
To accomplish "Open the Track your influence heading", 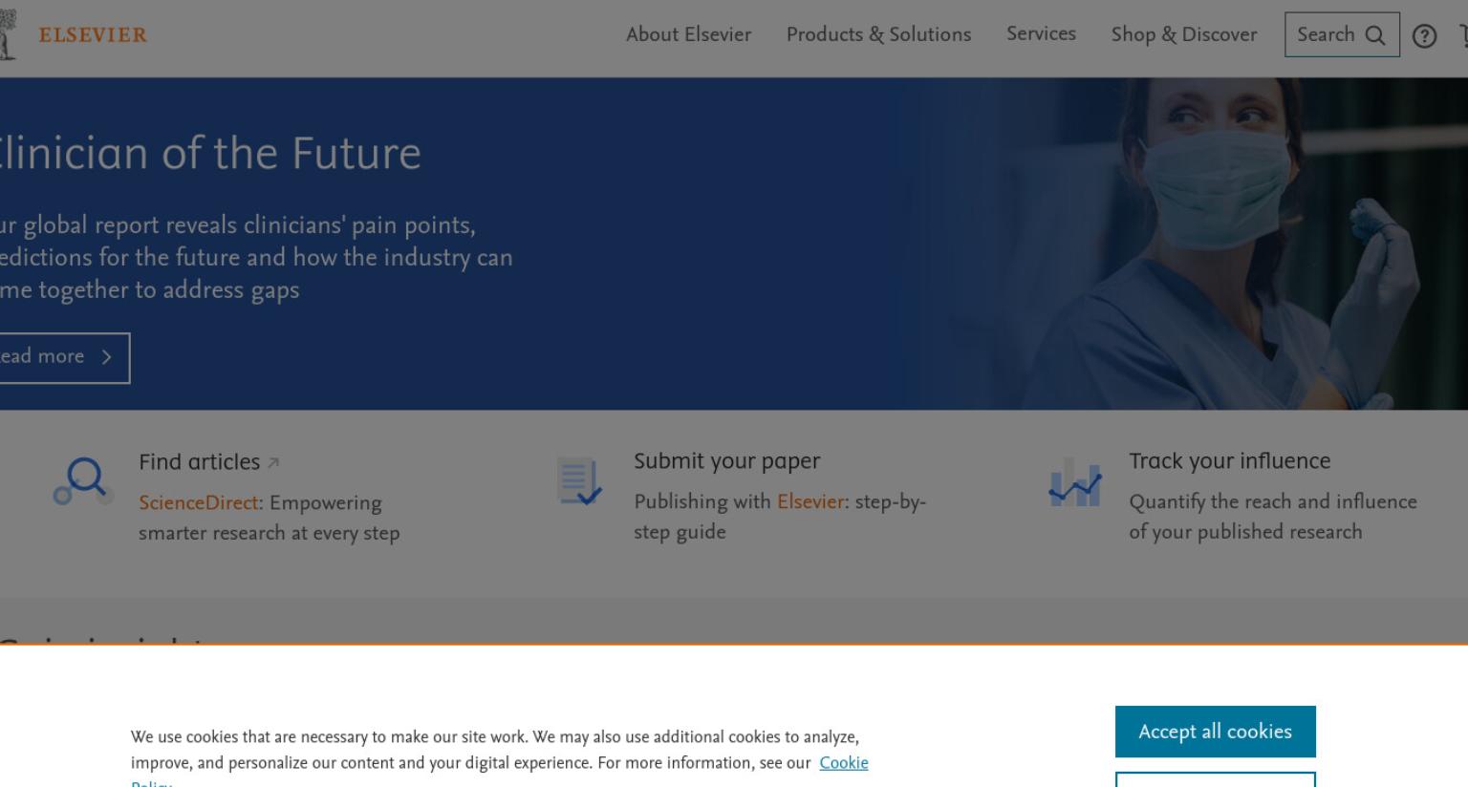I will (1229, 461).
